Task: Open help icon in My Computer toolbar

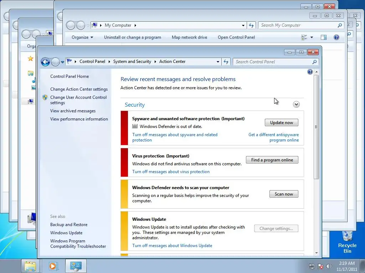Action: point(336,37)
